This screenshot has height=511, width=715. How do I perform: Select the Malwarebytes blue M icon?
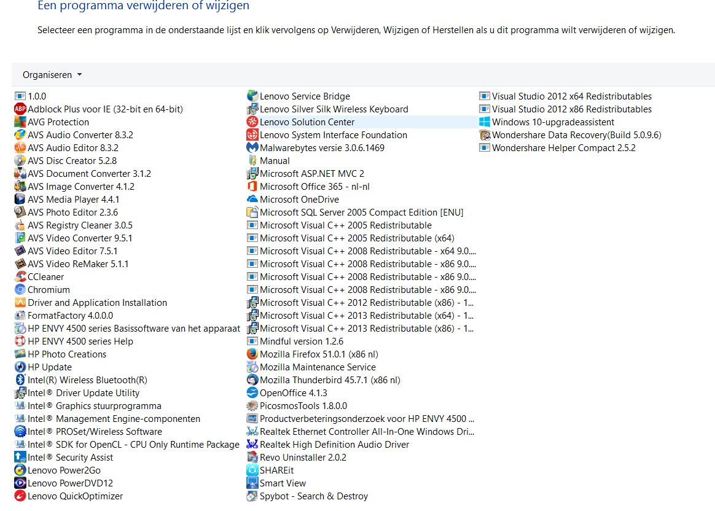click(x=252, y=147)
